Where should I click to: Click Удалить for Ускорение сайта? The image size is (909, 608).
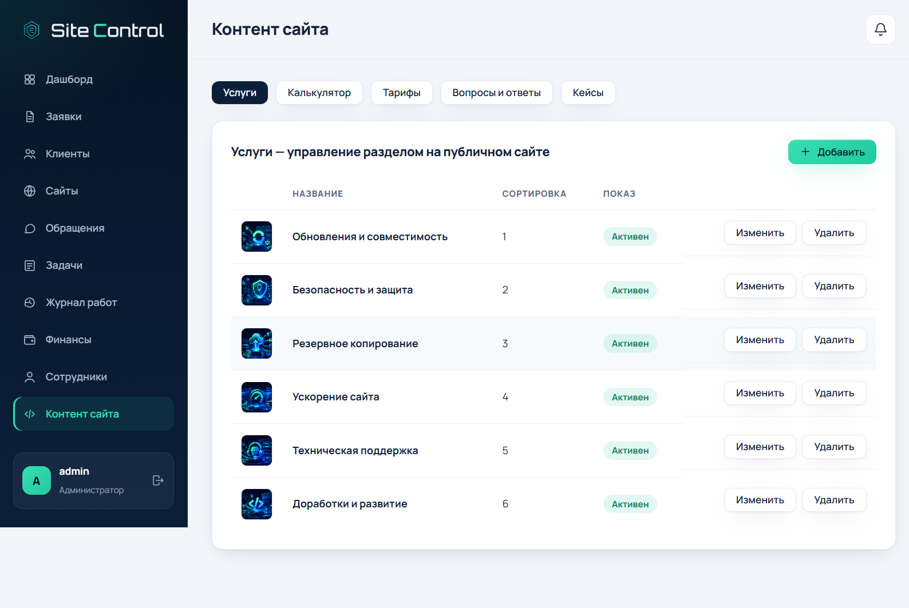[834, 393]
